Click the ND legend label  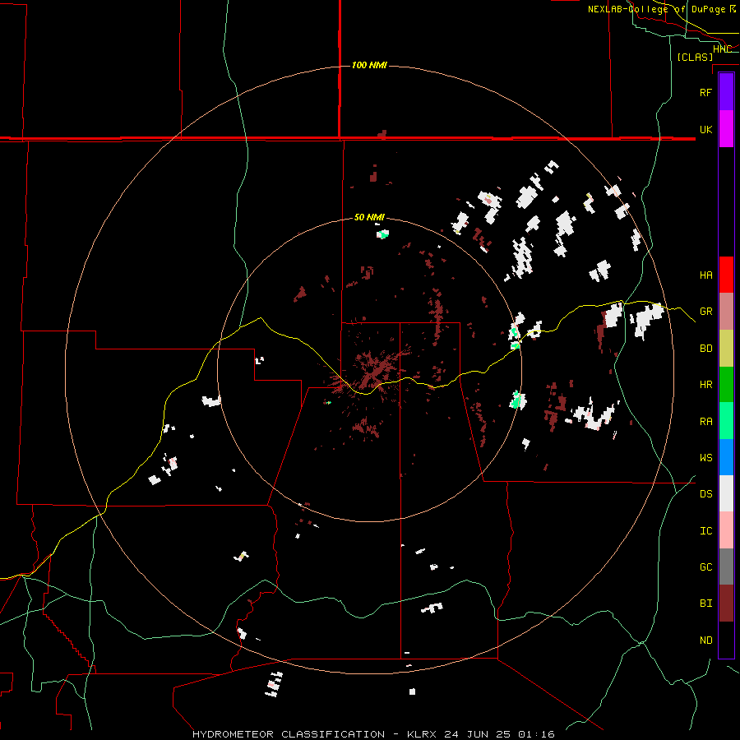(x=706, y=641)
